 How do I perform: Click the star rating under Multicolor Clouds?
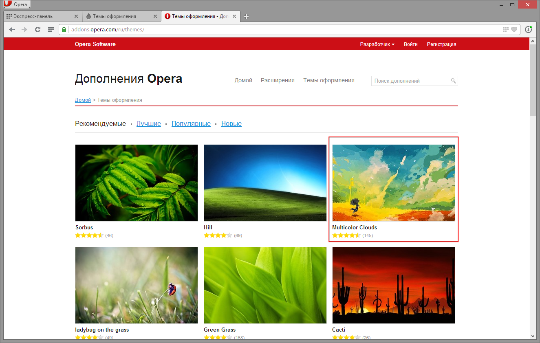coord(346,235)
